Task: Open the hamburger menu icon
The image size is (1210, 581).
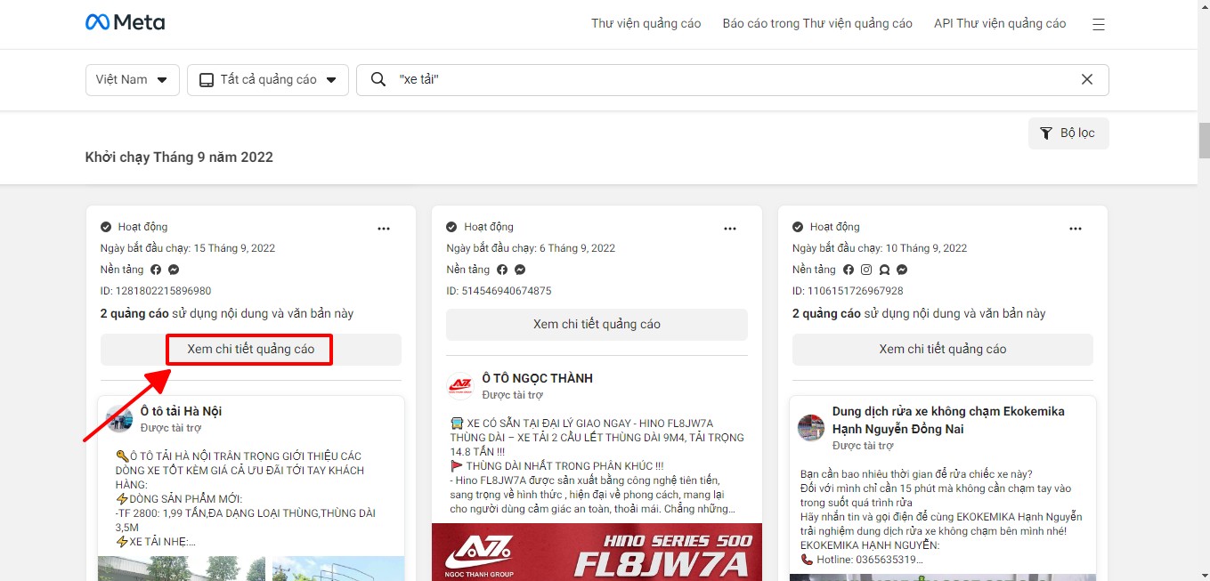Action: pyautogui.click(x=1099, y=24)
